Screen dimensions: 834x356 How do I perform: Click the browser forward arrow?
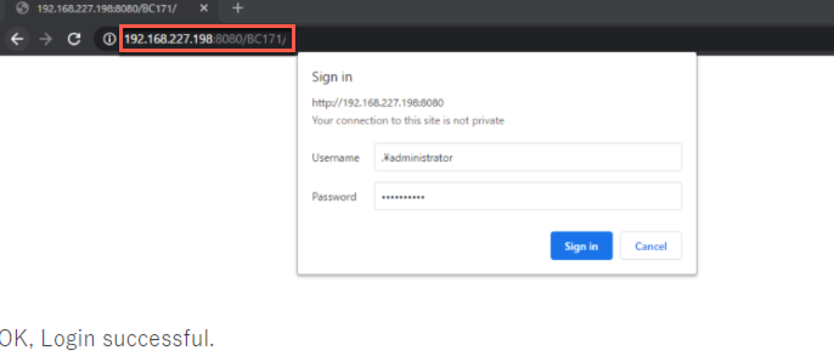tap(46, 39)
